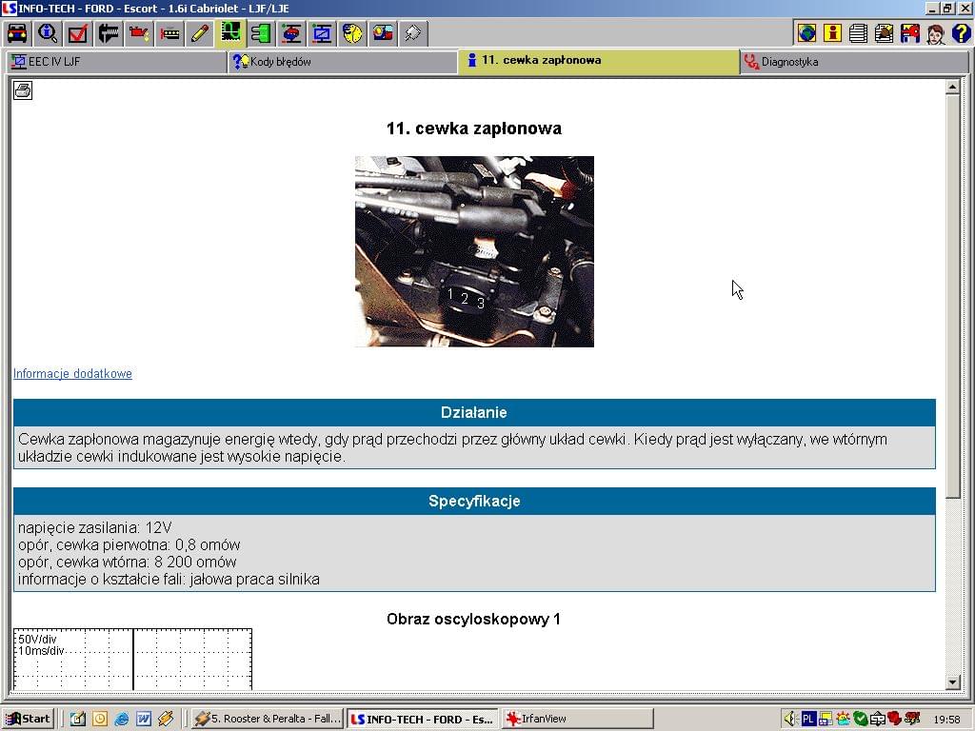This screenshot has height=731, width=975.
Task: Click the red-blue airbag toolbar icon
Action: point(383,33)
